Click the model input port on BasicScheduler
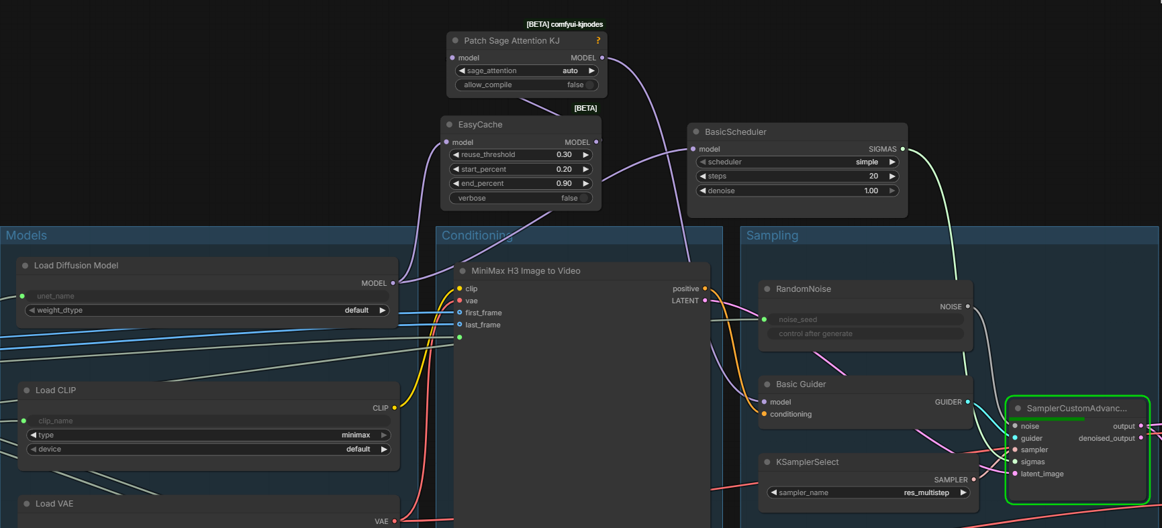The width and height of the screenshot is (1162, 528). (693, 149)
